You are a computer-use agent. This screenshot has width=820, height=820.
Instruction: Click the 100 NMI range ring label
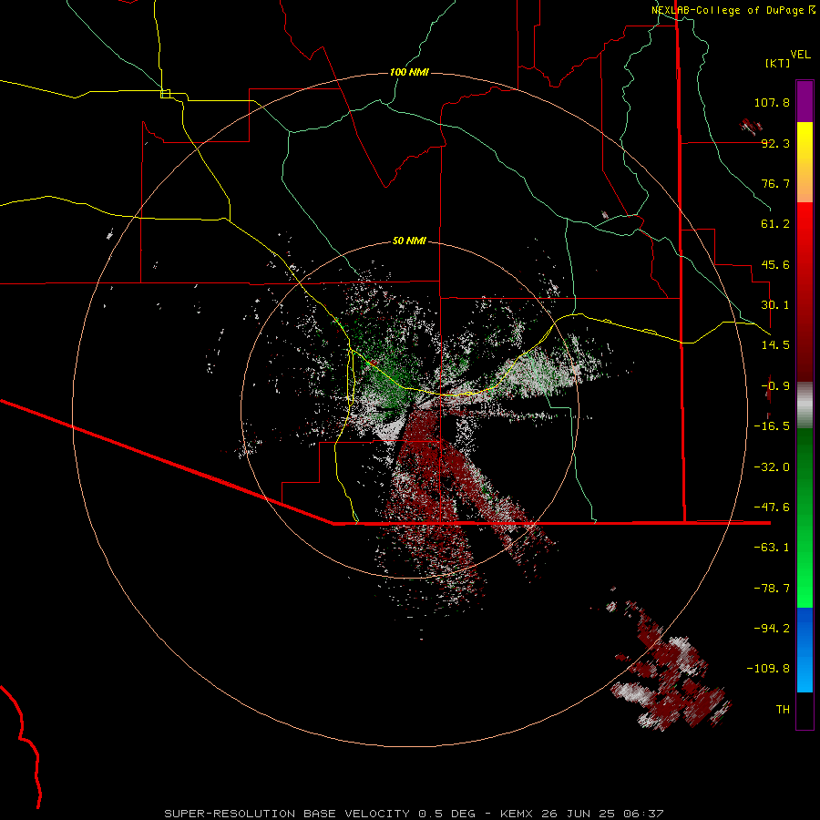[409, 72]
